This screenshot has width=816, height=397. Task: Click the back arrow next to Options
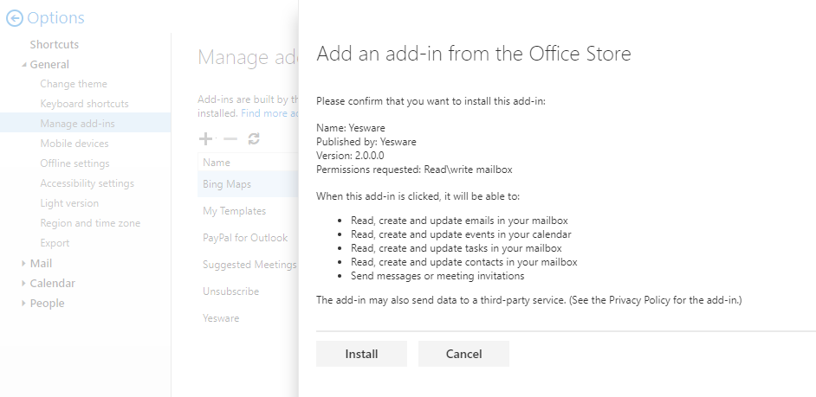click(x=14, y=18)
